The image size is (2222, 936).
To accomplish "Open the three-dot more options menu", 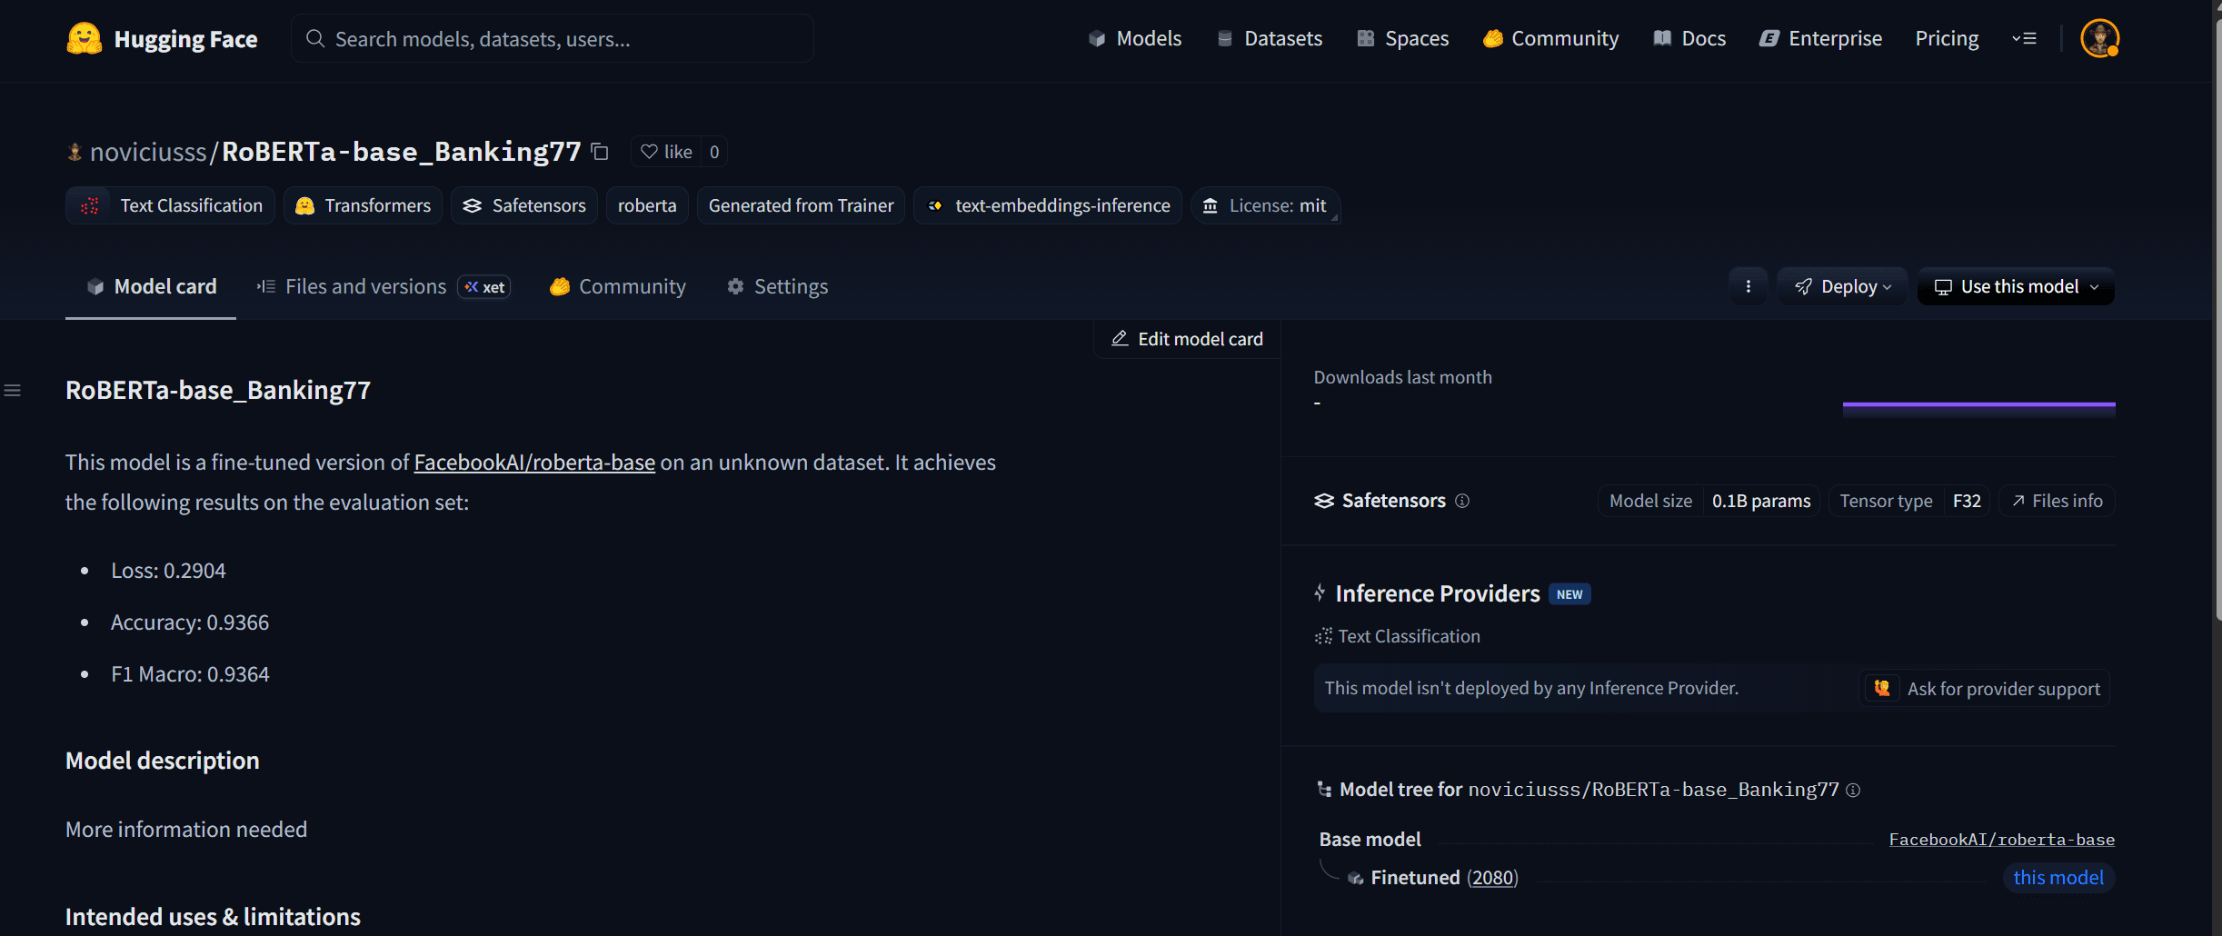I will (1748, 287).
